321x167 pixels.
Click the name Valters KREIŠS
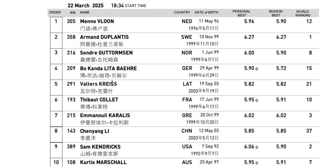point(99,84)
